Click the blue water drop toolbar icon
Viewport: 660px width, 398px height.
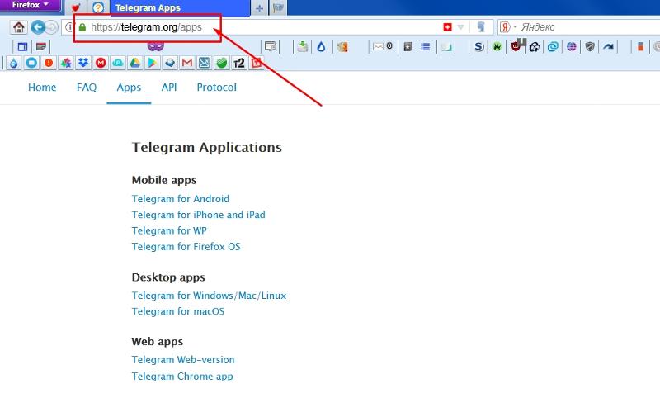click(x=321, y=47)
